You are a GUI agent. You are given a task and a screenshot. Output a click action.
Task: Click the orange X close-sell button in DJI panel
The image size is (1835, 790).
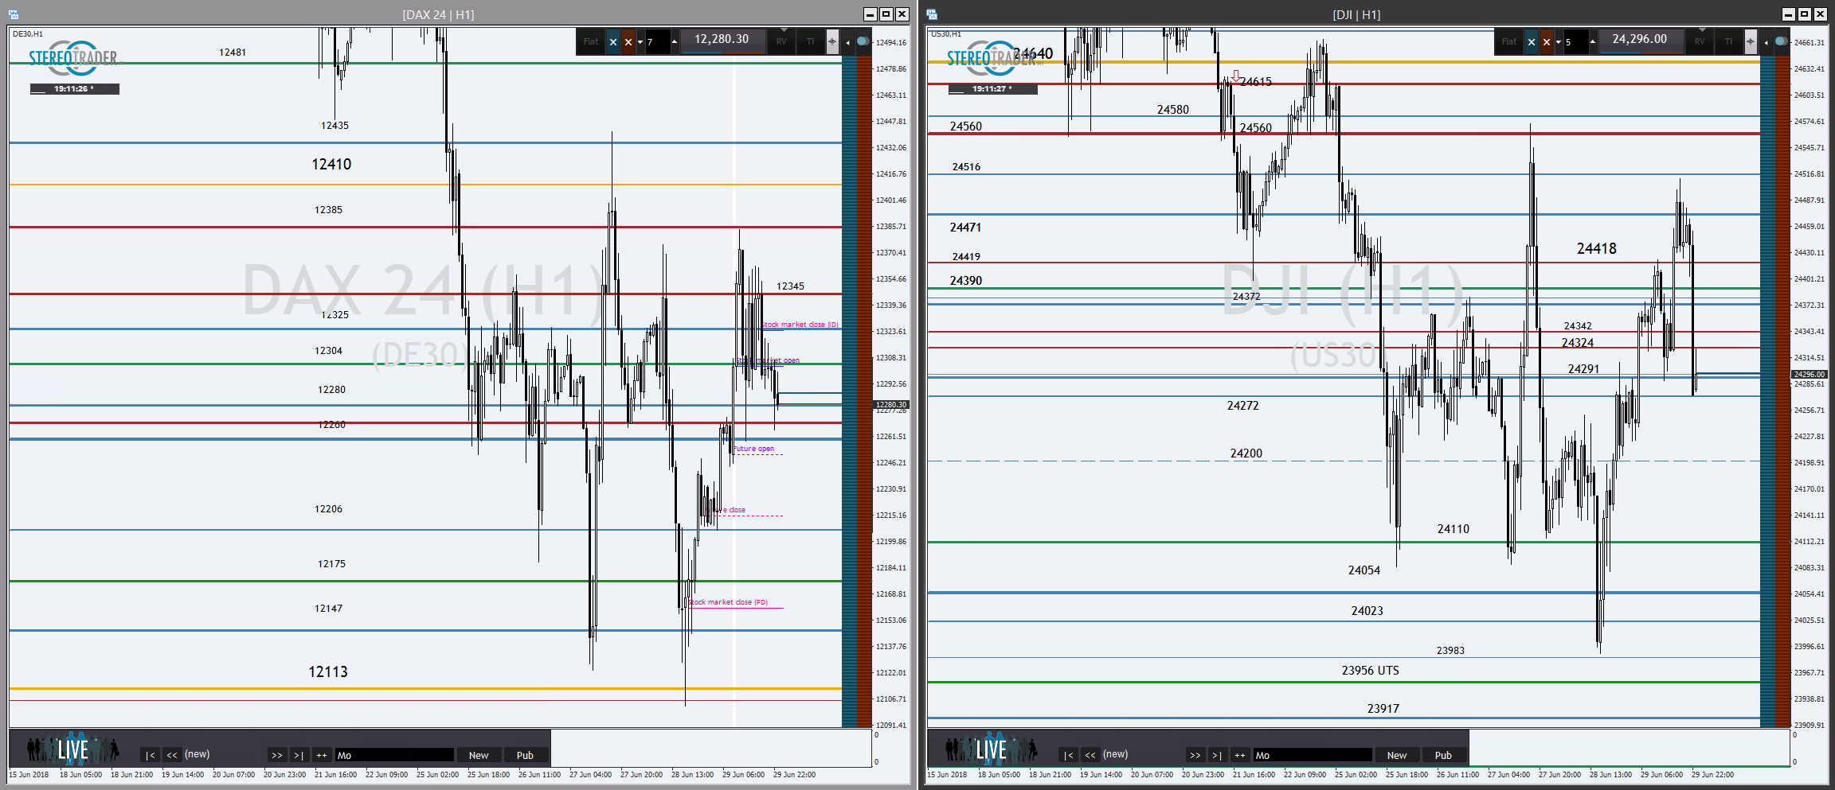click(x=1547, y=42)
